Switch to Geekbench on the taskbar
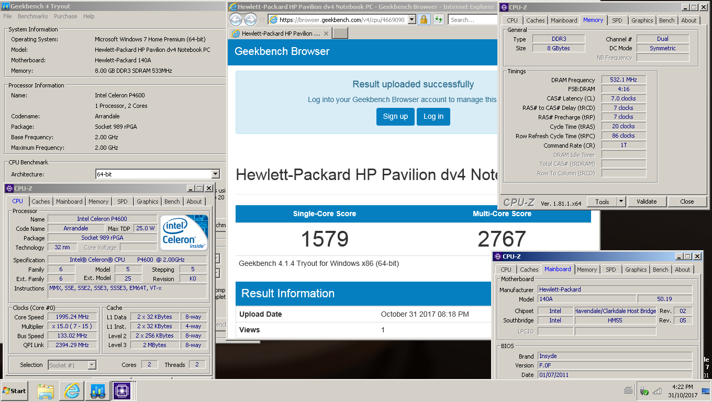Viewport: 712px width, 402px height. (97, 391)
